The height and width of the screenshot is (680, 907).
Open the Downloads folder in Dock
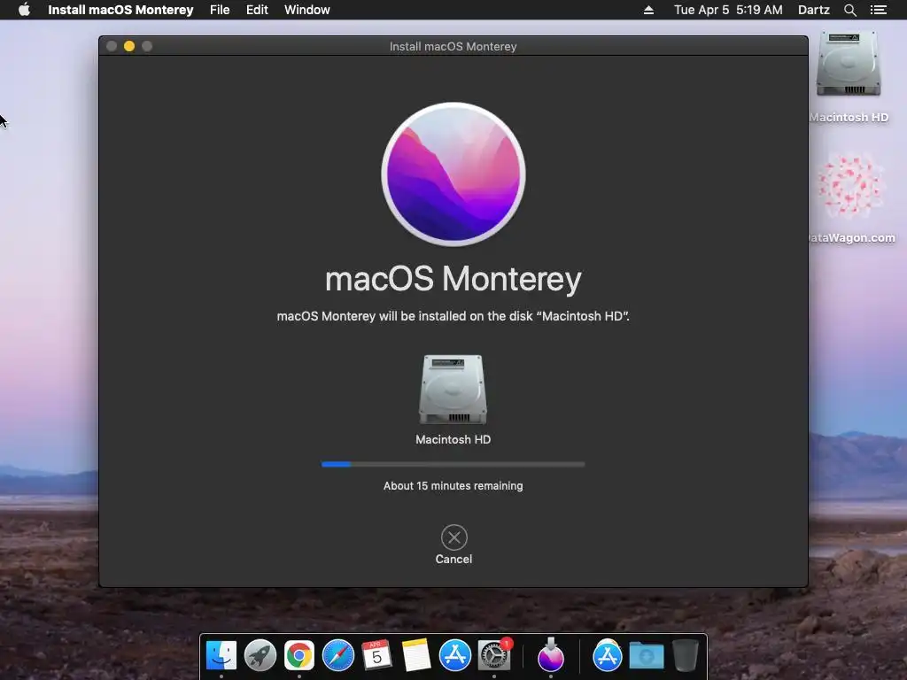pyautogui.click(x=646, y=656)
